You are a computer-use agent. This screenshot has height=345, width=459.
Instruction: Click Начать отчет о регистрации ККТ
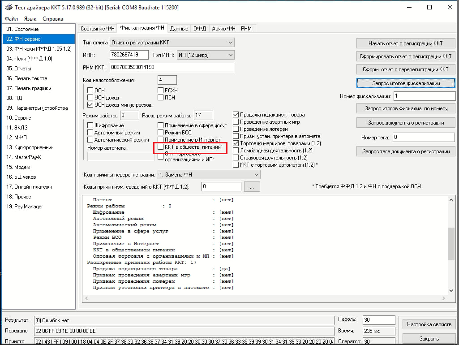pyautogui.click(x=405, y=43)
